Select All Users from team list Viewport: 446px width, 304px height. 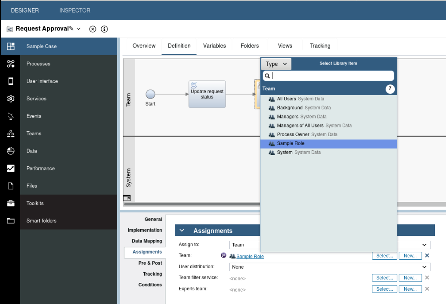tap(328, 99)
